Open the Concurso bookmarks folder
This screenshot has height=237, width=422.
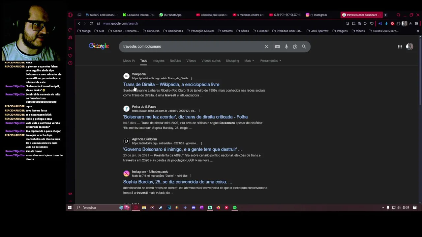click(151, 31)
